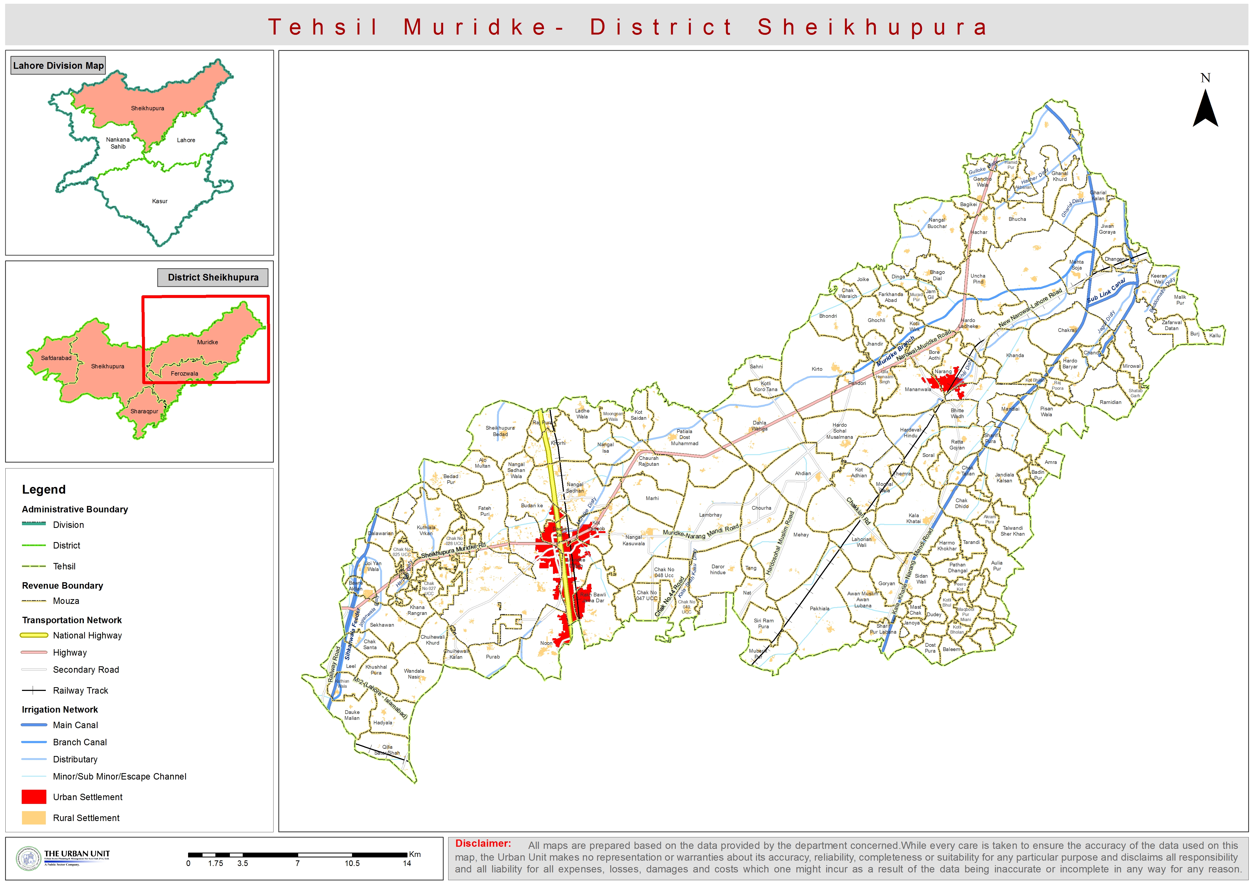Image resolution: width=1253 pixels, height=885 pixels.
Task: Click the Railway Track legend symbol
Action: [34, 690]
